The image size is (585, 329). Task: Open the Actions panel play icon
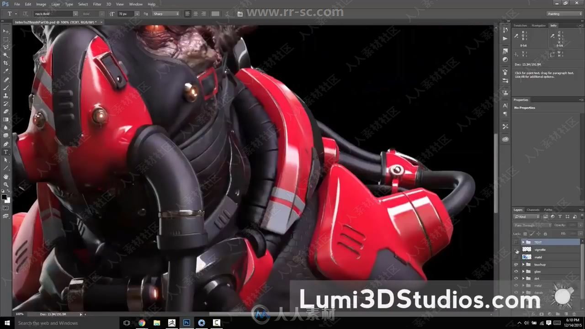tap(505, 39)
